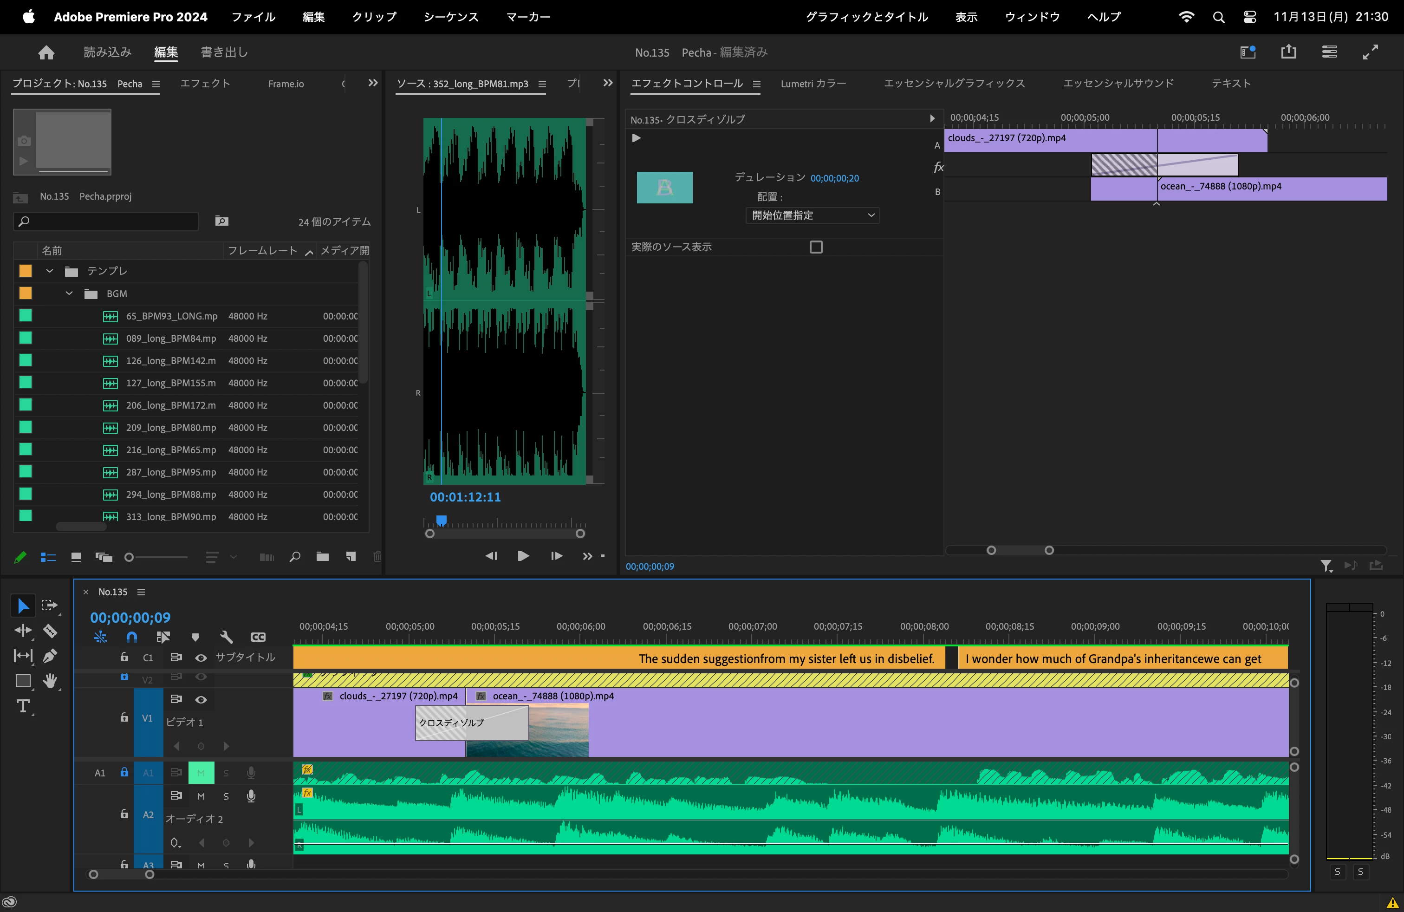
Task: Collapse the BGM folder
Action: coord(69,293)
